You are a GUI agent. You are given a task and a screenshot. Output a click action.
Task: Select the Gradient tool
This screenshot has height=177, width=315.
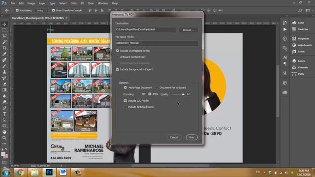pyautogui.click(x=4, y=90)
